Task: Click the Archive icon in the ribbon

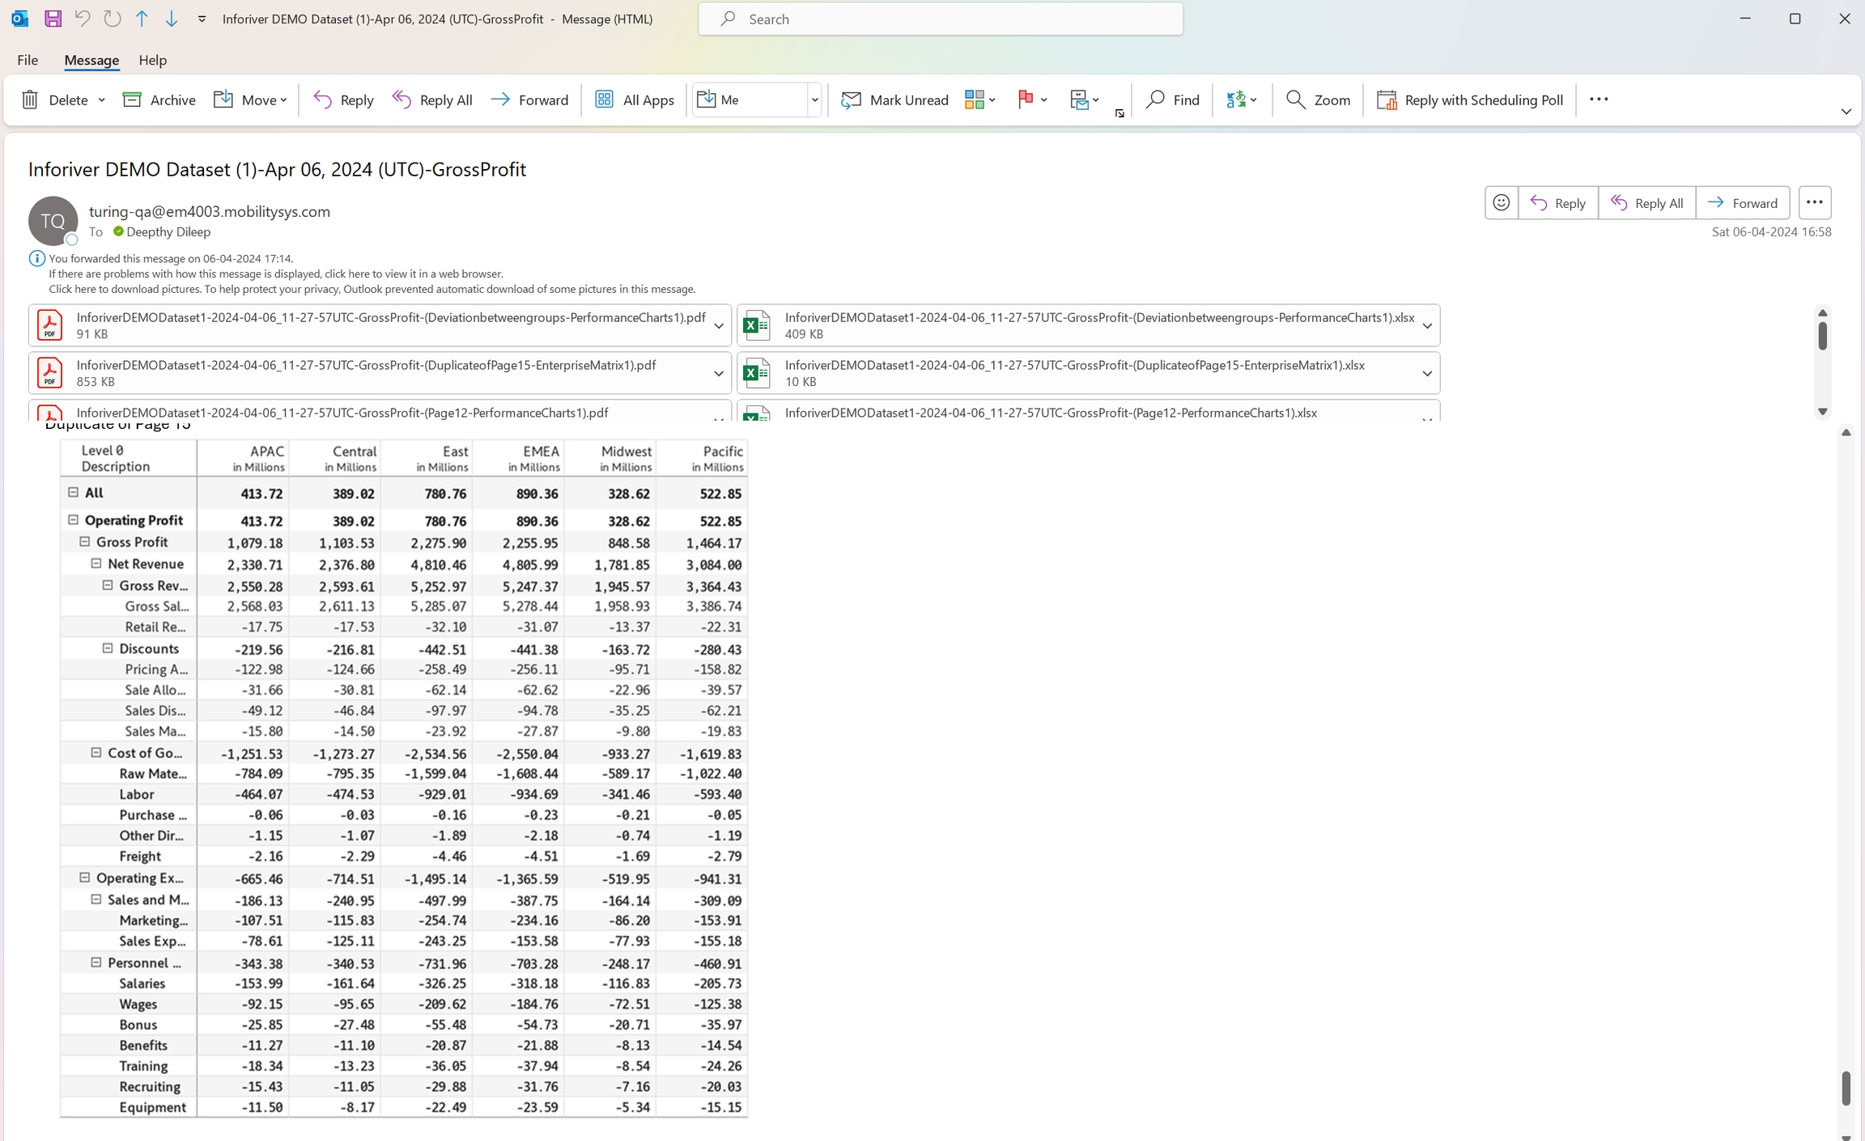Action: [132, 100]
